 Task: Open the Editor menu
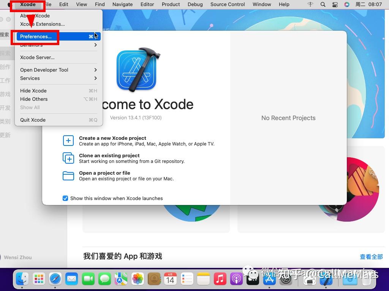[147, 5]
